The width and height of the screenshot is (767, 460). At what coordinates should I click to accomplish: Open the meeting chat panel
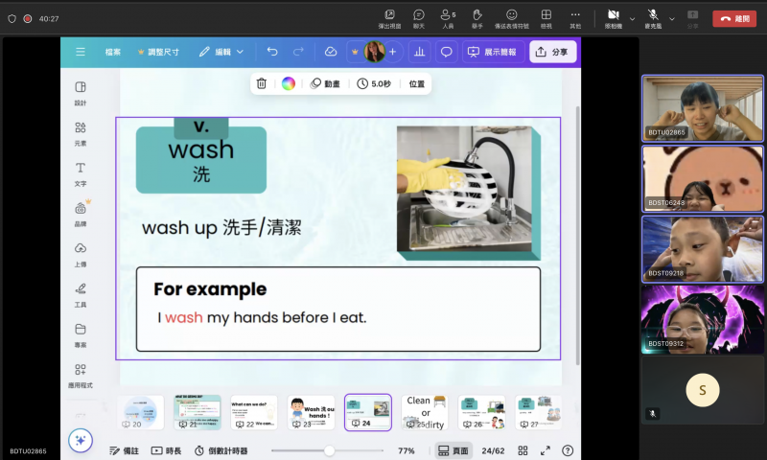pyautogui.click(x=419, y=18)
